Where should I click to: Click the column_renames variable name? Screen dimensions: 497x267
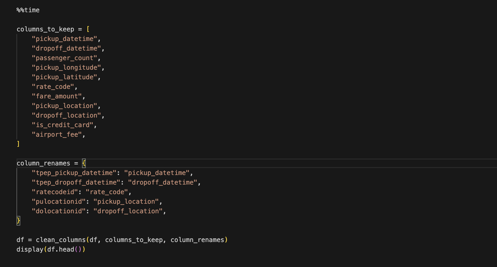click(43, 163)
